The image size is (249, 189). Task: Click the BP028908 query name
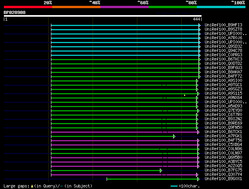click(15, 12)
